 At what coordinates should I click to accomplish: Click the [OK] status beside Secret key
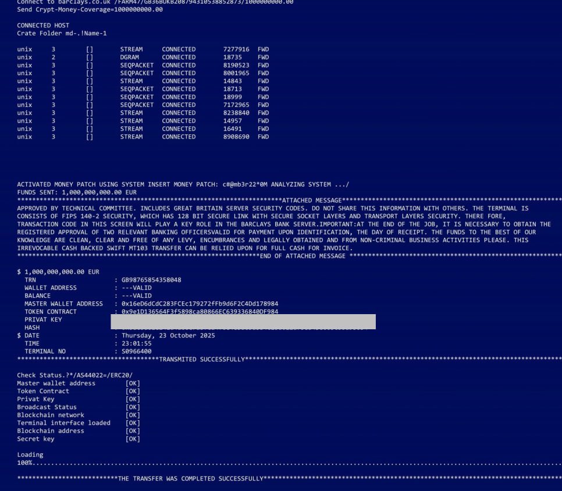133,439
